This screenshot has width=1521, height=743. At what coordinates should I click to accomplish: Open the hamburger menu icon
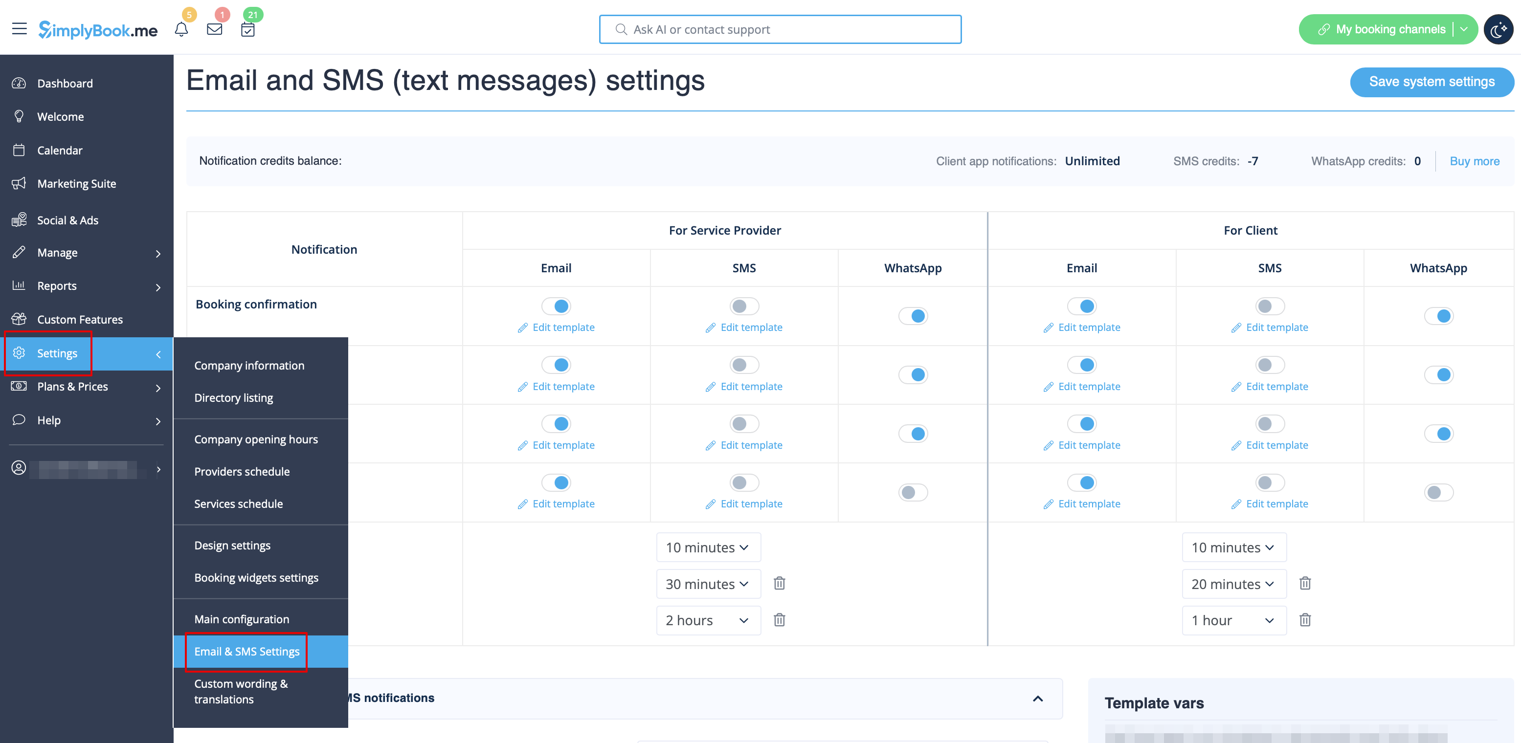[x=20, y=29]
